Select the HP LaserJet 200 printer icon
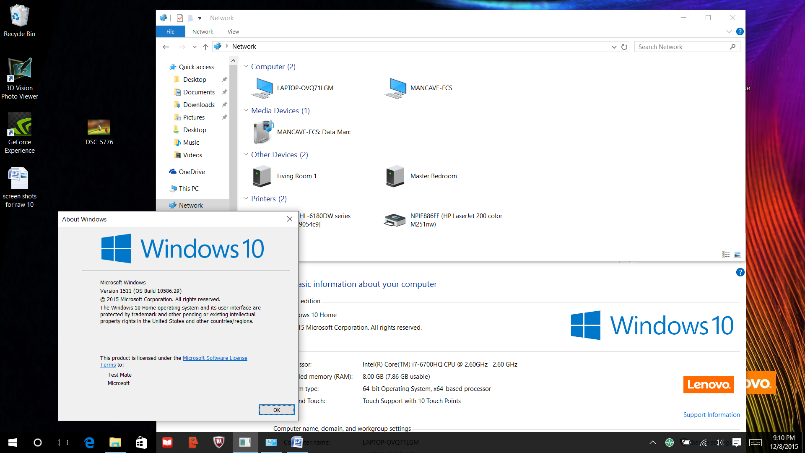Screen dimensions: 805x453 tap(395, 220)
